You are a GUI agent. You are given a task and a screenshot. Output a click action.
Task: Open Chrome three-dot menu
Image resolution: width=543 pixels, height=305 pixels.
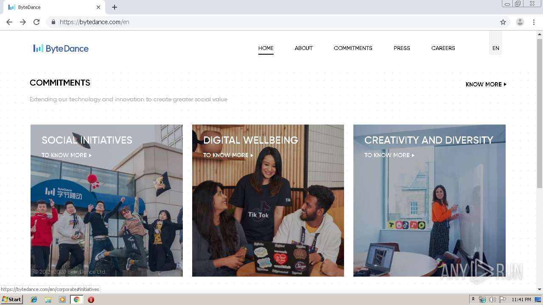(x=534, y=22)
